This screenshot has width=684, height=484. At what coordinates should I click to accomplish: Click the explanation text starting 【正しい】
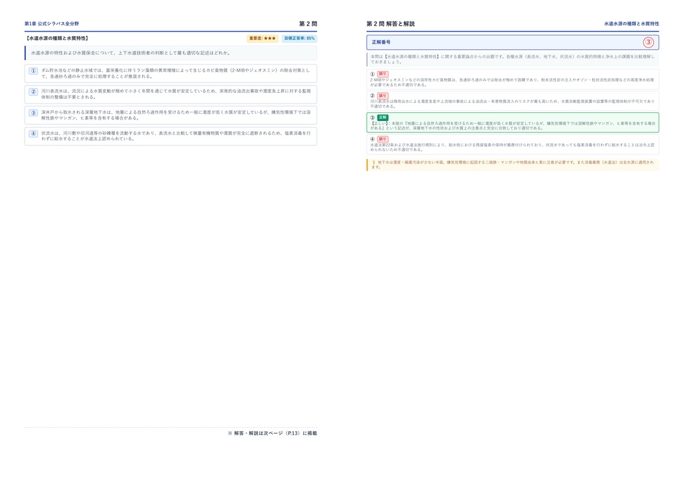[512, 126]
